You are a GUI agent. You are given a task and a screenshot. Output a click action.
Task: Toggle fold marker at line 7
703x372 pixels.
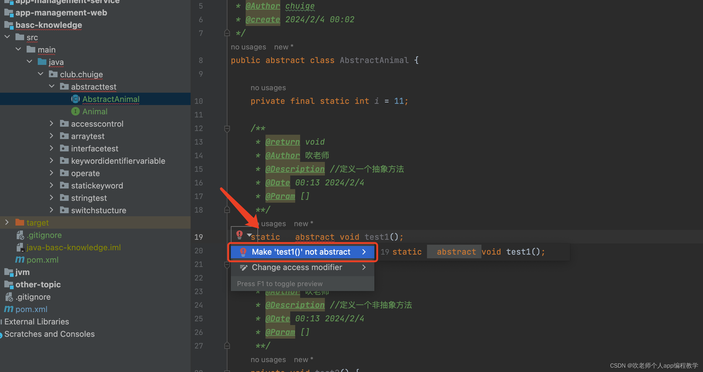click(227, 33)
